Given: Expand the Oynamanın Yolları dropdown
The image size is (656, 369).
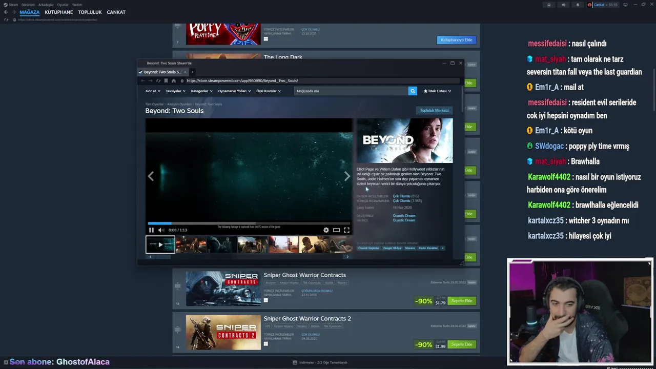Looking at the screenshot, I should click(x=234, y=91).
